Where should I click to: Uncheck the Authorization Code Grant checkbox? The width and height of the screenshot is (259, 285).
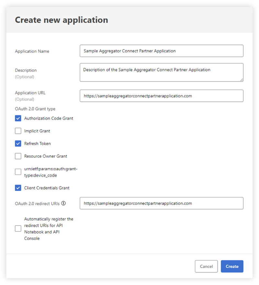pos(18,118)
